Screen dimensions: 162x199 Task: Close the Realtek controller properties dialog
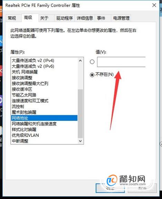point(154,5)
